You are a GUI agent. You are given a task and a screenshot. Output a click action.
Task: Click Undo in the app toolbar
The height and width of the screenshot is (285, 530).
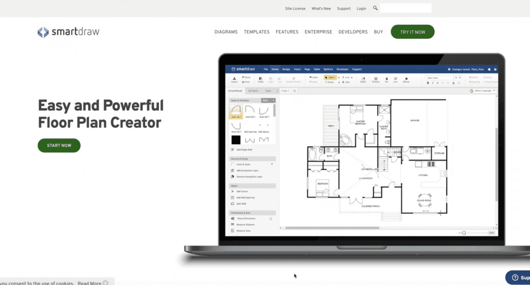pyautogui.click(x=314, y=77)
